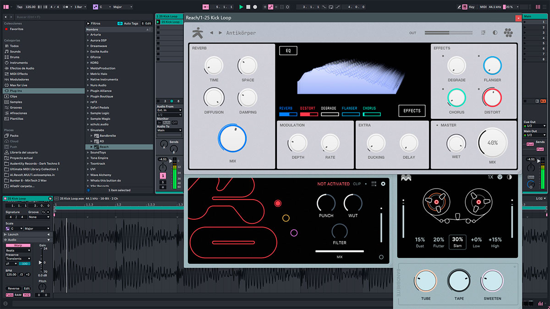
Task: Open the Packs place in browser
Action: [x=14, y=136]
